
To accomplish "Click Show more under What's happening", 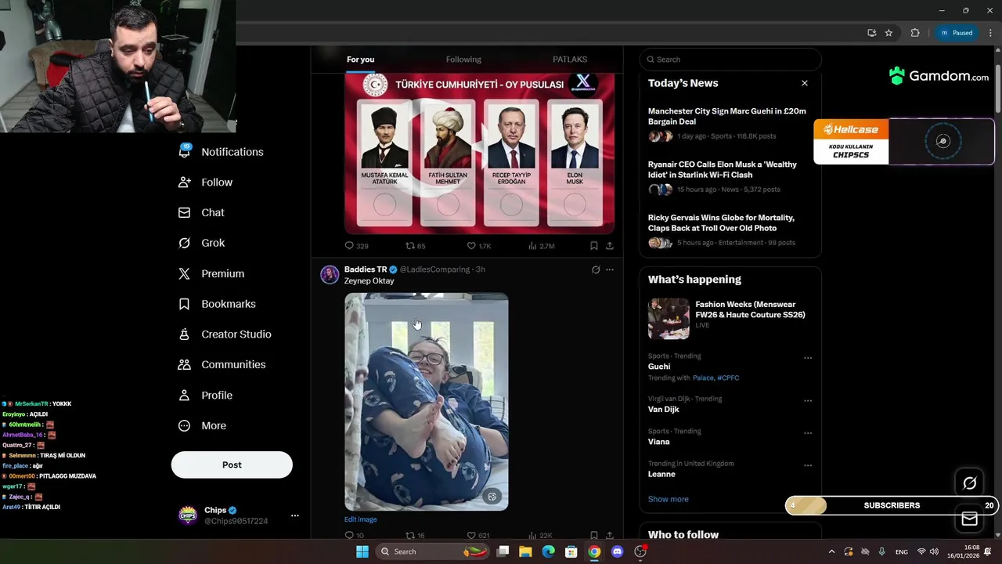I will click(x=668, y=499).
